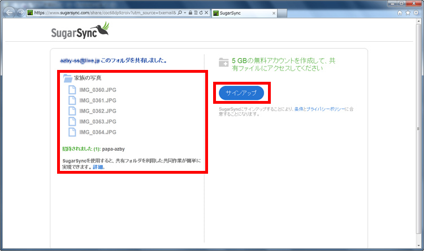Click the vertical scrollbar thumb

(419, 129)
